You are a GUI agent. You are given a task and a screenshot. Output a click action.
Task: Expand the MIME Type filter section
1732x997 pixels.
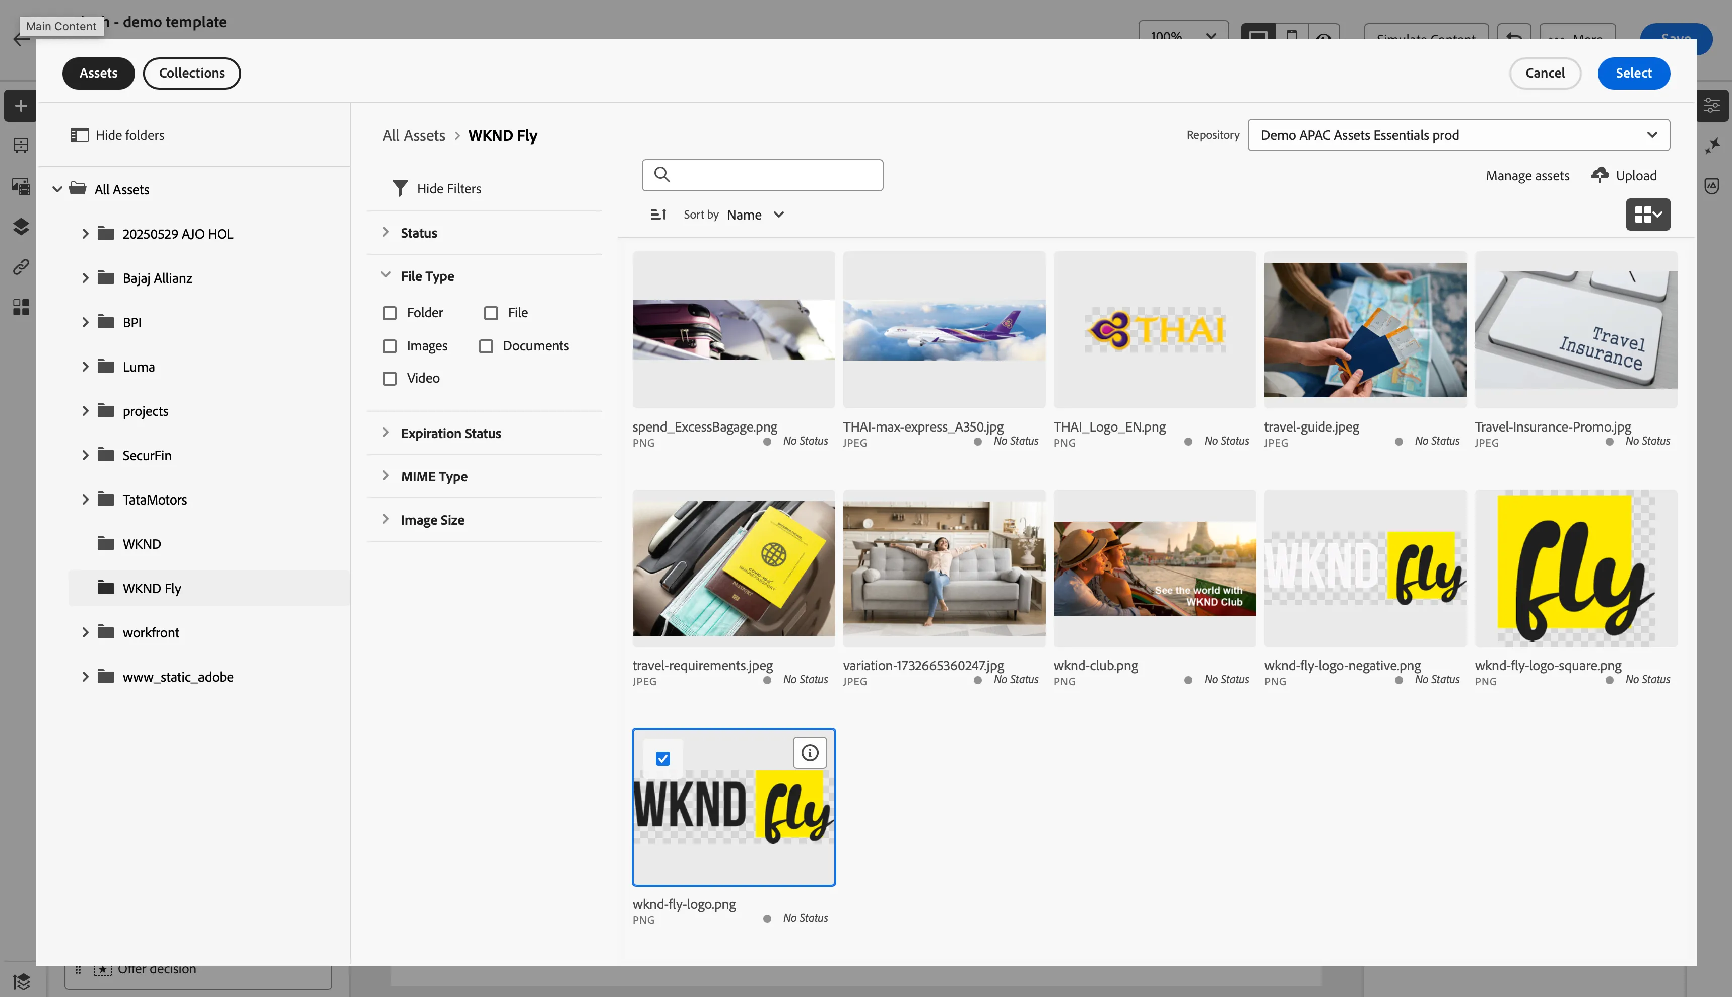(x=484, y=476)
